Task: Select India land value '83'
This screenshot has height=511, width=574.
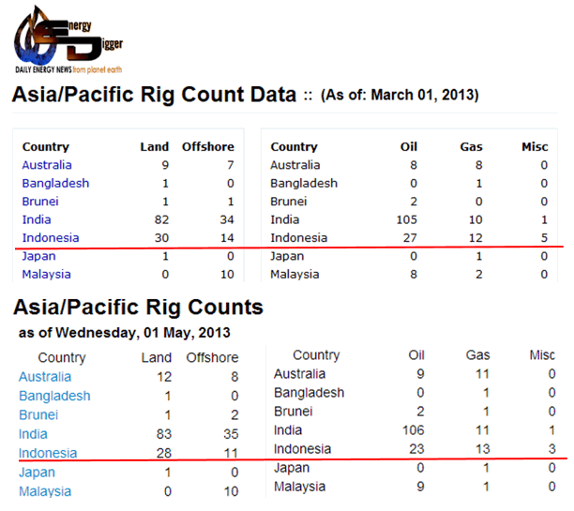Action: tap(164, 434)
